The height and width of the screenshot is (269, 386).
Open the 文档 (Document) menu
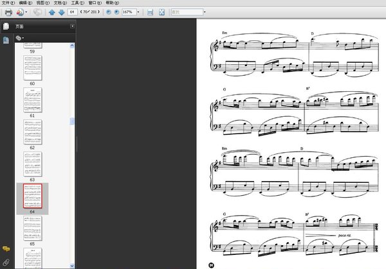coord(60,3)
